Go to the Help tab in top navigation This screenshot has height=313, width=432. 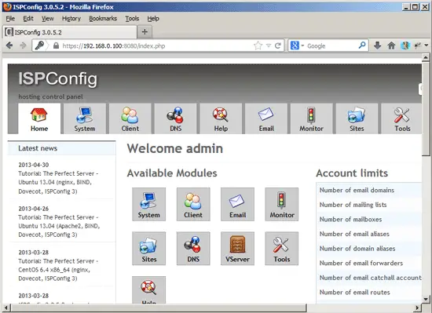click(221, 118)
